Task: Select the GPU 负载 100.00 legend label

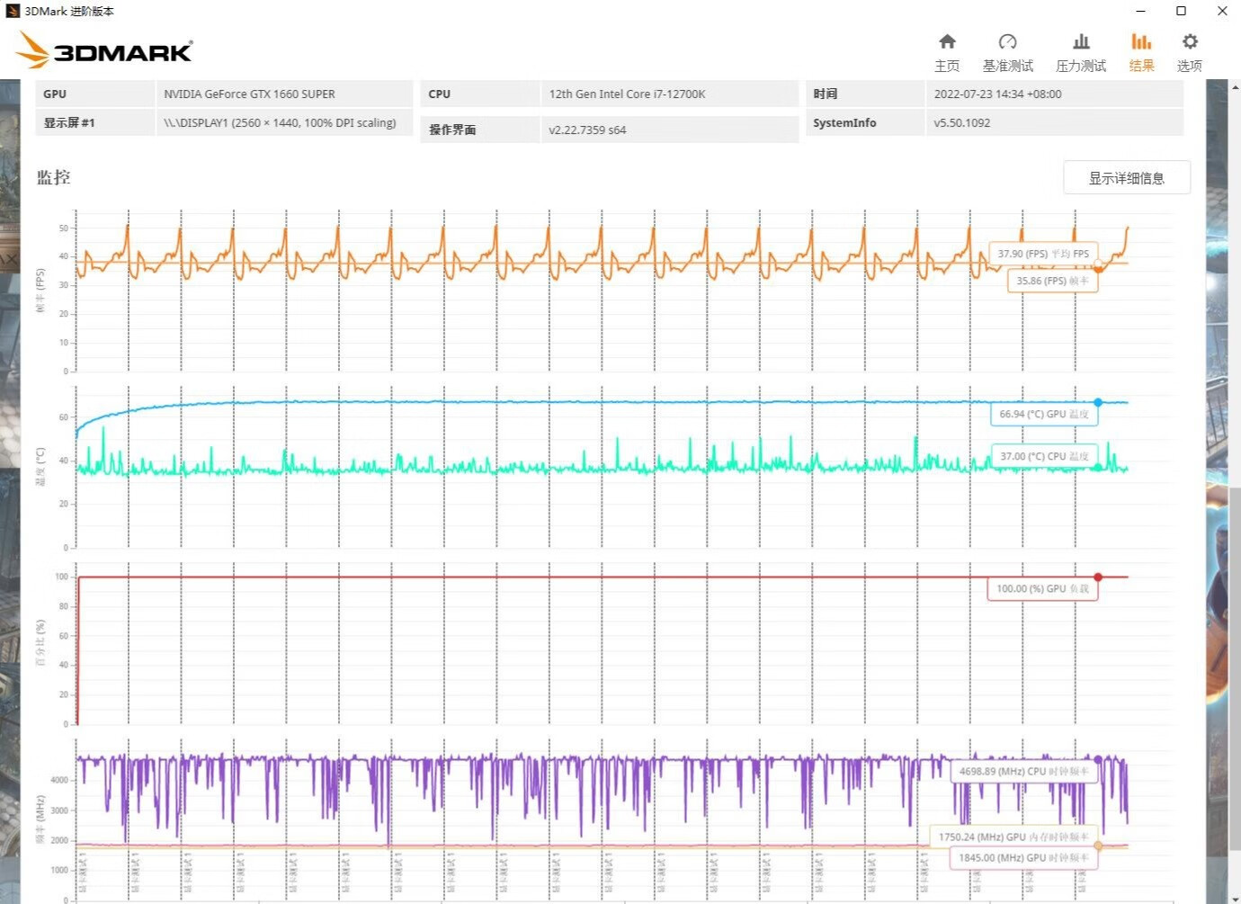Action: coord(1042,588)
